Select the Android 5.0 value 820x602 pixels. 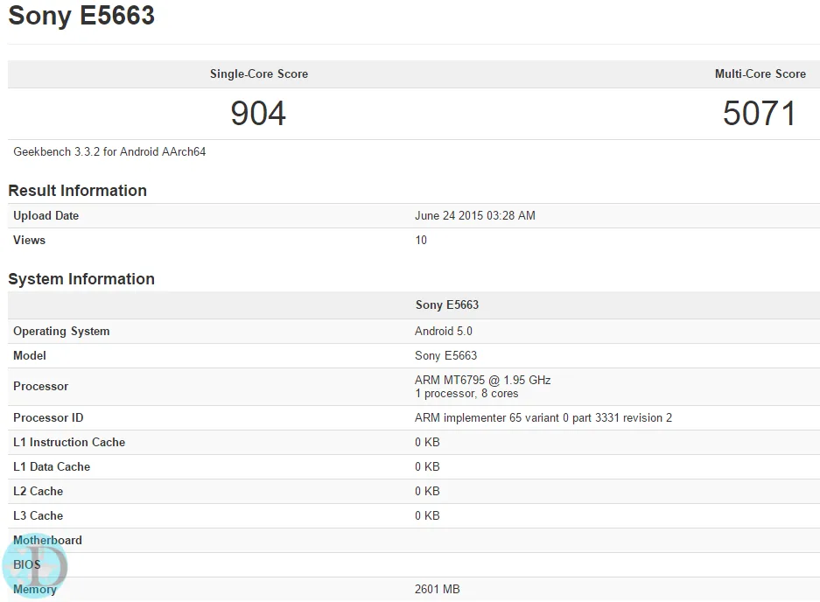coord(444,331)
